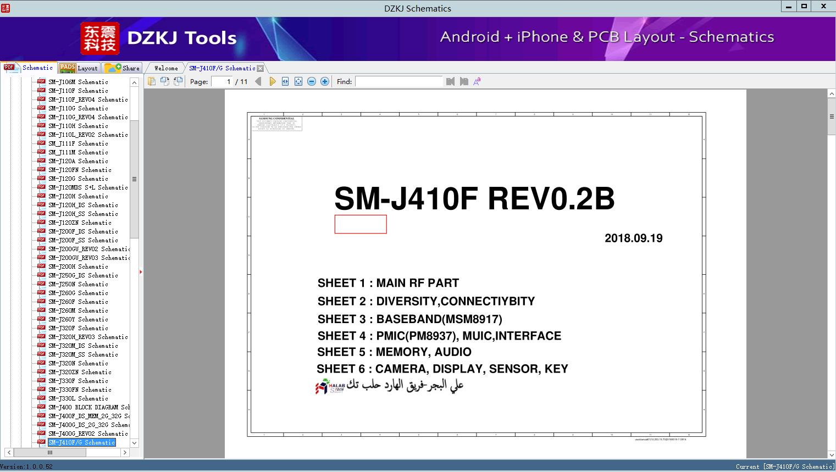Open SM_J111F Schematic entry
The height and width of the screenshot is (472, 836).
(78, 143)
